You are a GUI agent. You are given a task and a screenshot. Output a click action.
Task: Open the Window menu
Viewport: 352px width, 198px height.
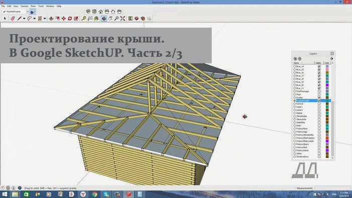coord(50,6)
